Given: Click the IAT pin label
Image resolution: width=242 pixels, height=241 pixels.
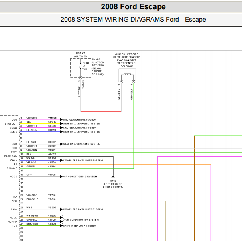Looking at the screenshot, I should pyautogui.click(x=15, y=197).
